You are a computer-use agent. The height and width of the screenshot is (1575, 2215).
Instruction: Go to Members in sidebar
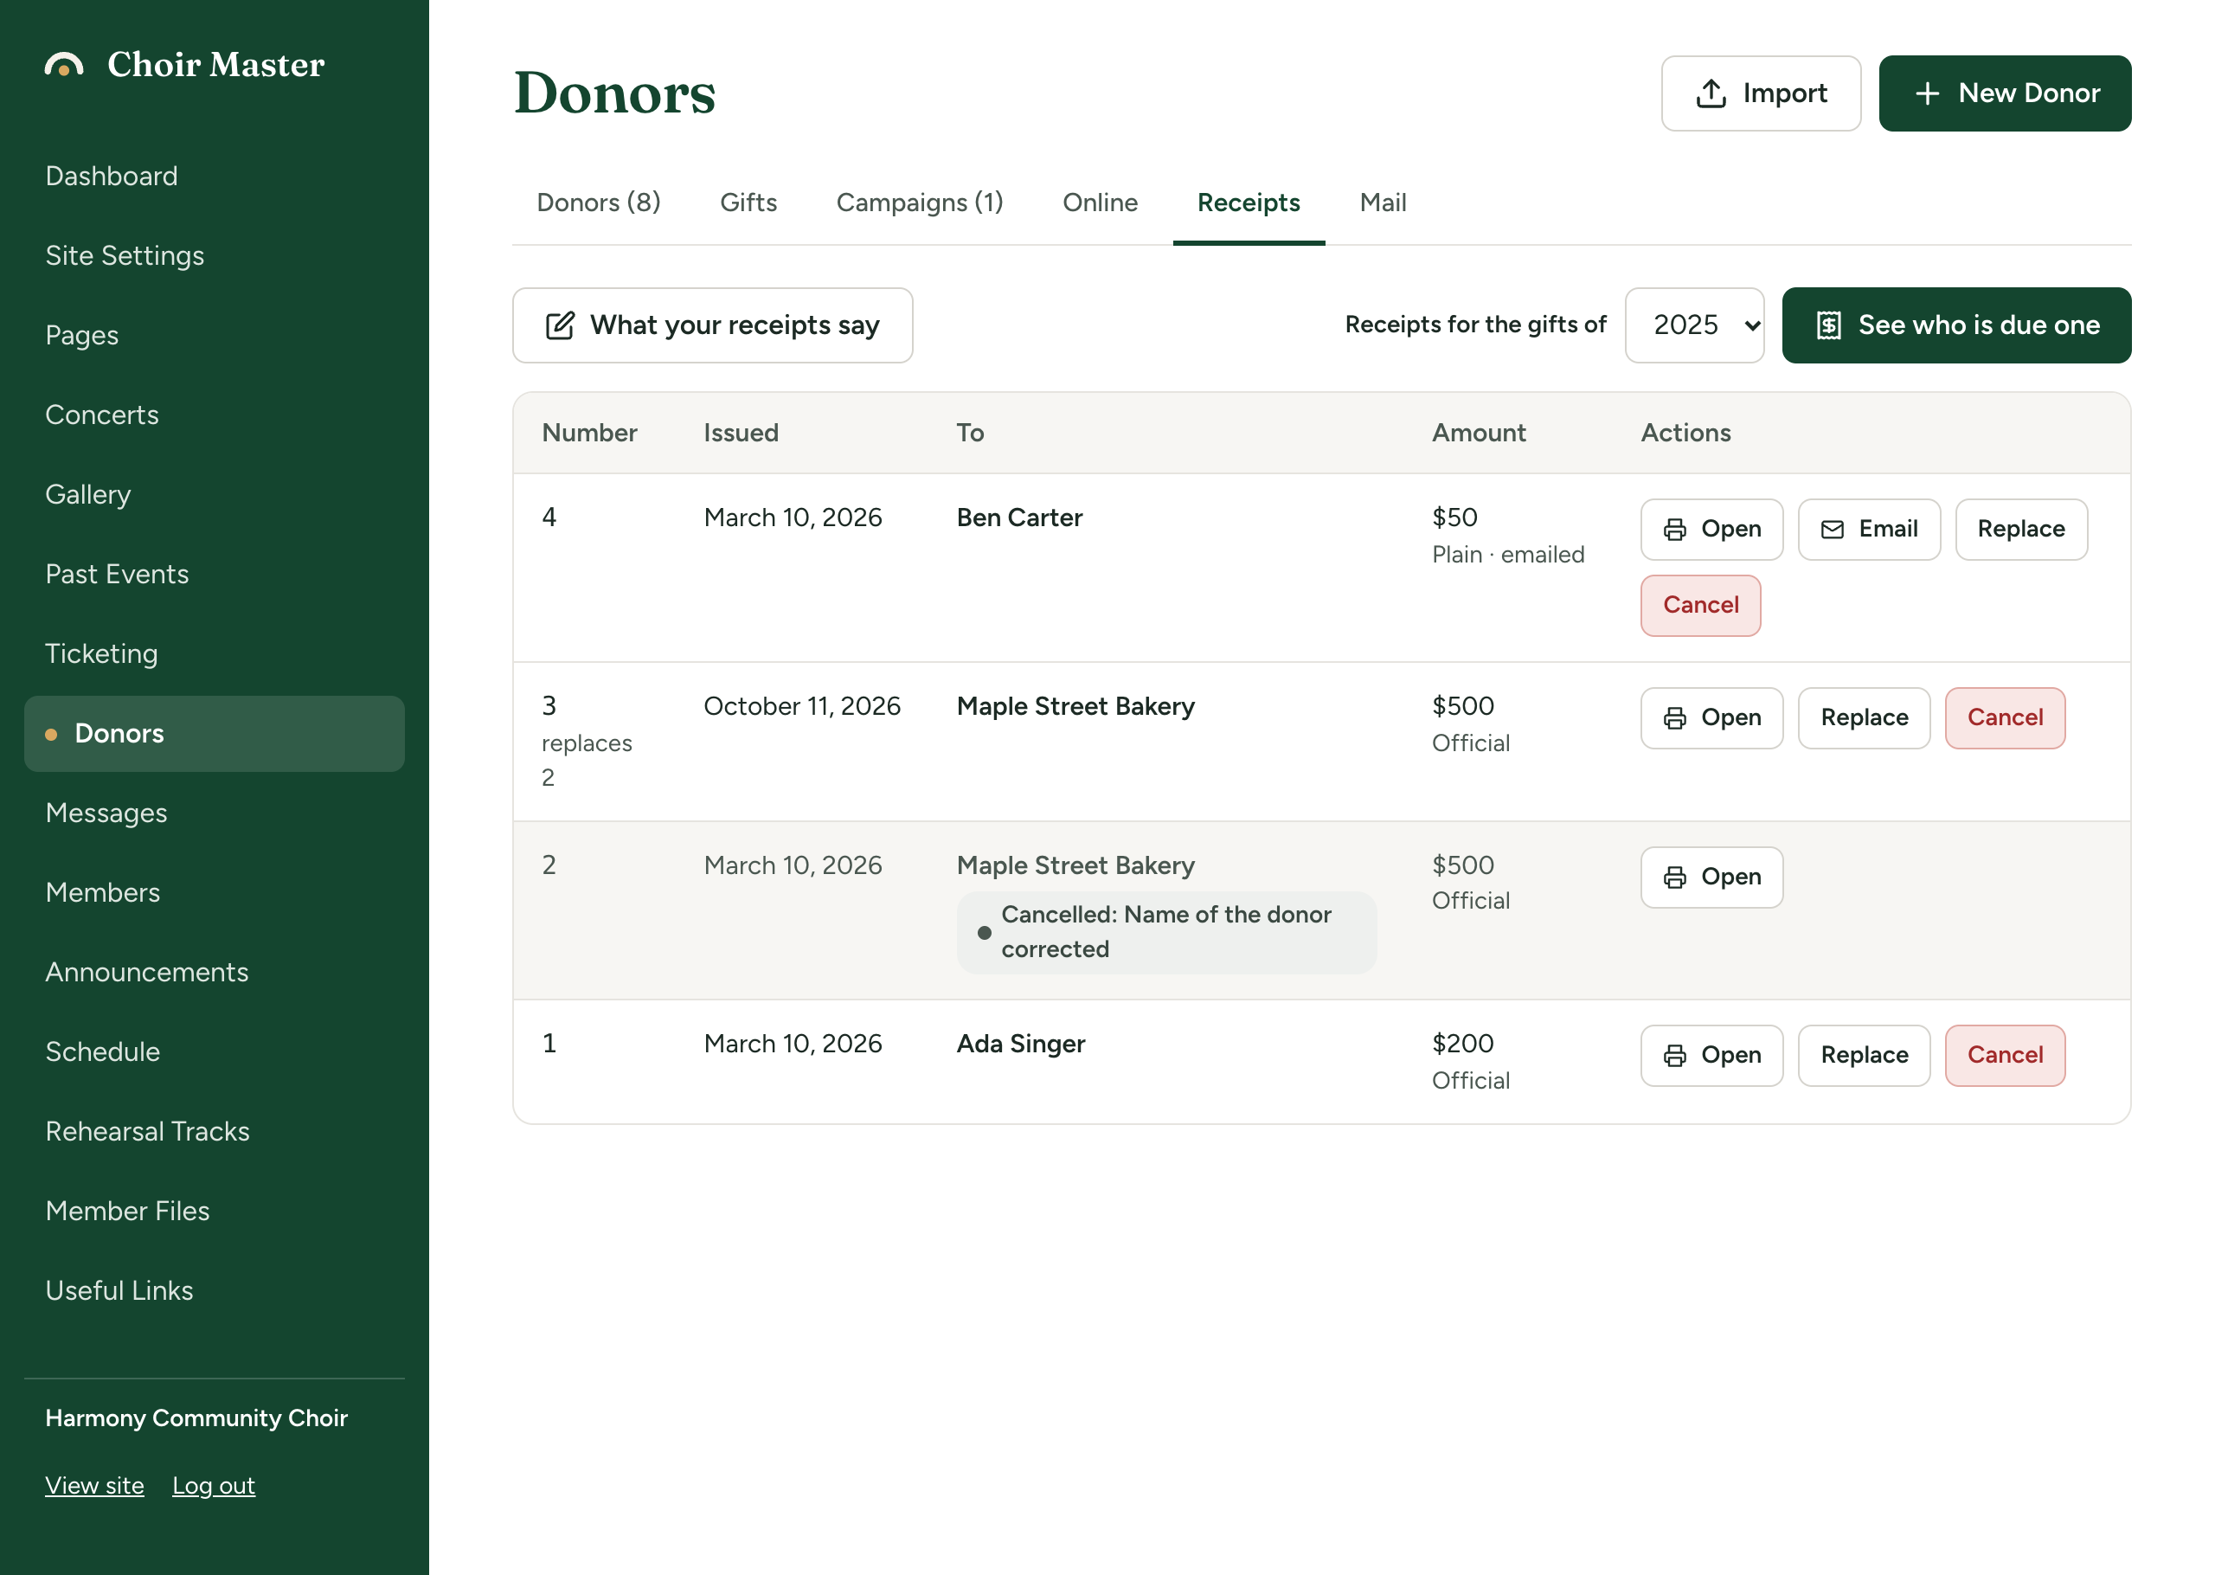[x=215, y=892]
